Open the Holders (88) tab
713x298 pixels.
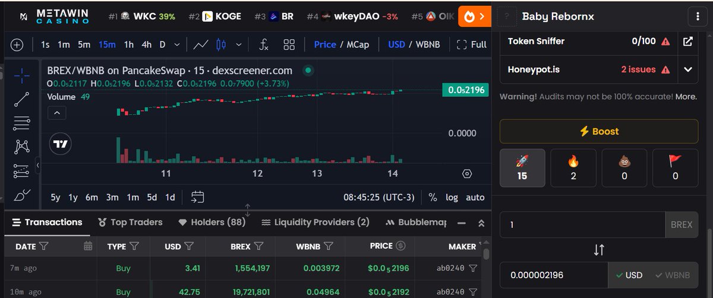click(x=212, y=222)
